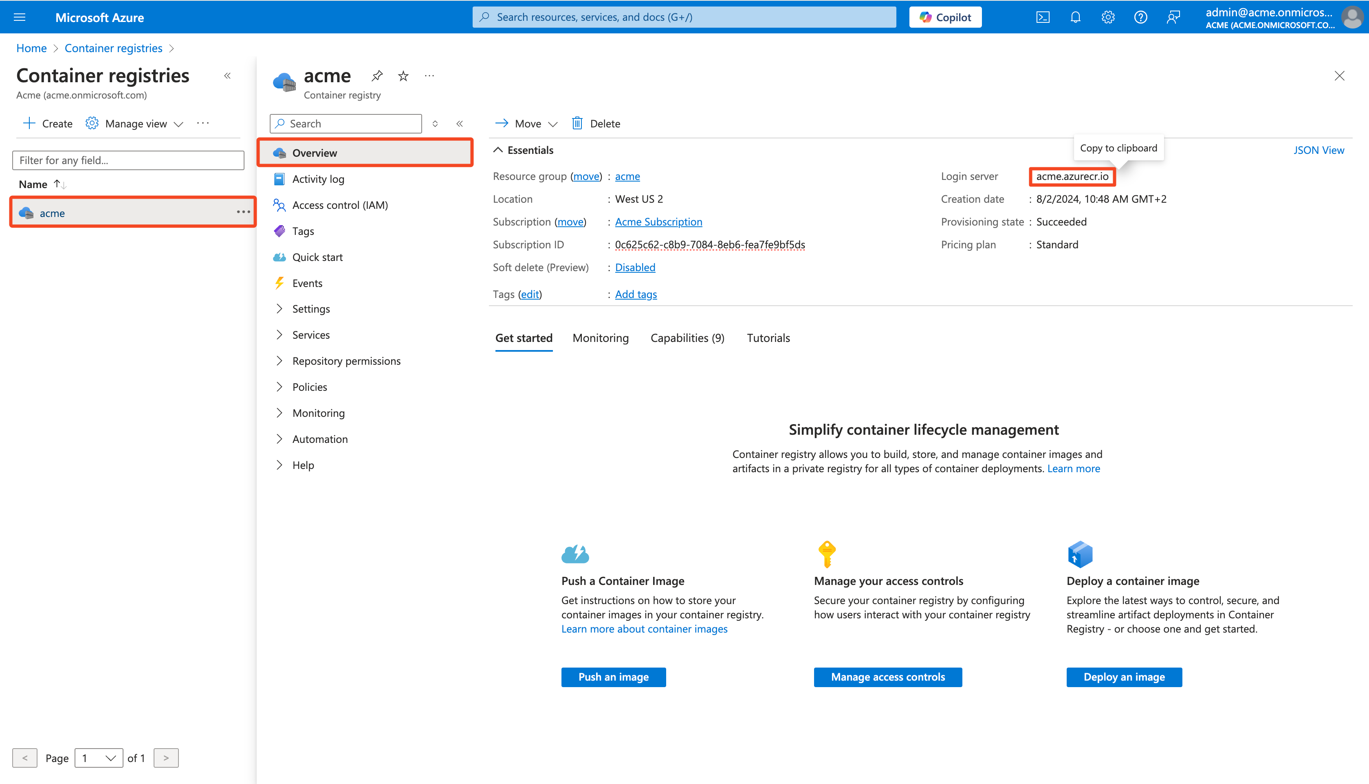Open the Azure portal hamburger menu
1369x784 pixels.
coord(20,17)
